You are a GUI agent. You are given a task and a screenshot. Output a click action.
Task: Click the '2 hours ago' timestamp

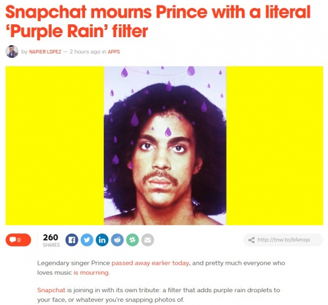85,52
